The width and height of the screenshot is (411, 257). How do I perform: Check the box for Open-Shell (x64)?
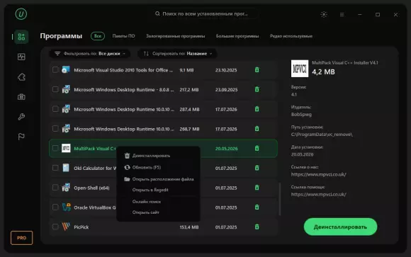[55, 188]
